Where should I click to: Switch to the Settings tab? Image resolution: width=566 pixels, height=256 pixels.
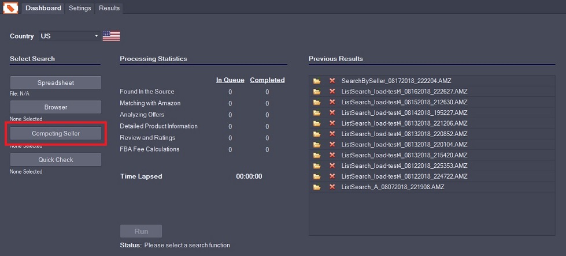point(80,8)
